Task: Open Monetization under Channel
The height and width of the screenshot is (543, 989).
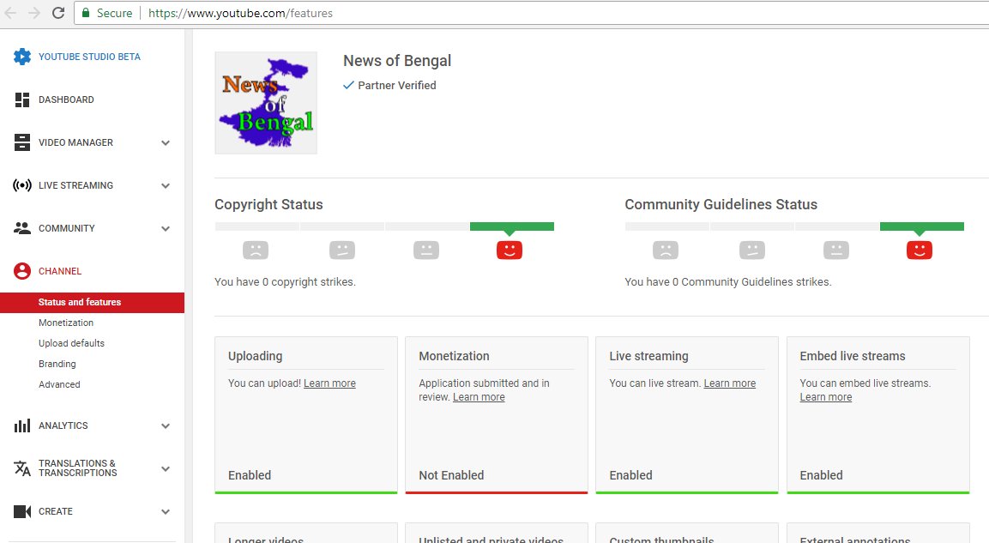Action: point(65,323)
